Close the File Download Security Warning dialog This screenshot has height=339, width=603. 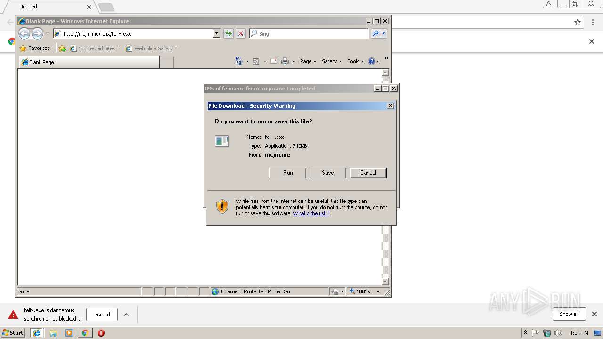click(x=391, y=106)
